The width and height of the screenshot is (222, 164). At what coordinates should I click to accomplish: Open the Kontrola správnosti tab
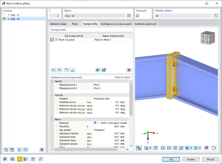point(146,24)
